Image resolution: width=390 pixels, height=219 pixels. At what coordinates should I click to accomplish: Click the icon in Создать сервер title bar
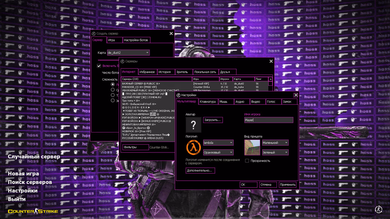[94, 33]
